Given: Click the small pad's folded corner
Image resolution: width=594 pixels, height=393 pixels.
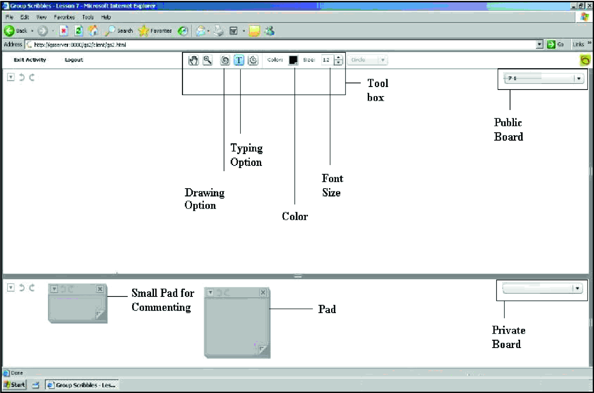Looking at the screenshot, I should [100, 314].
